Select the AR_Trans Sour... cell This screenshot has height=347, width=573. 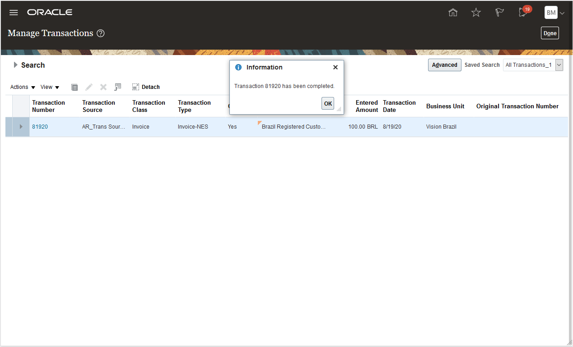104,127
